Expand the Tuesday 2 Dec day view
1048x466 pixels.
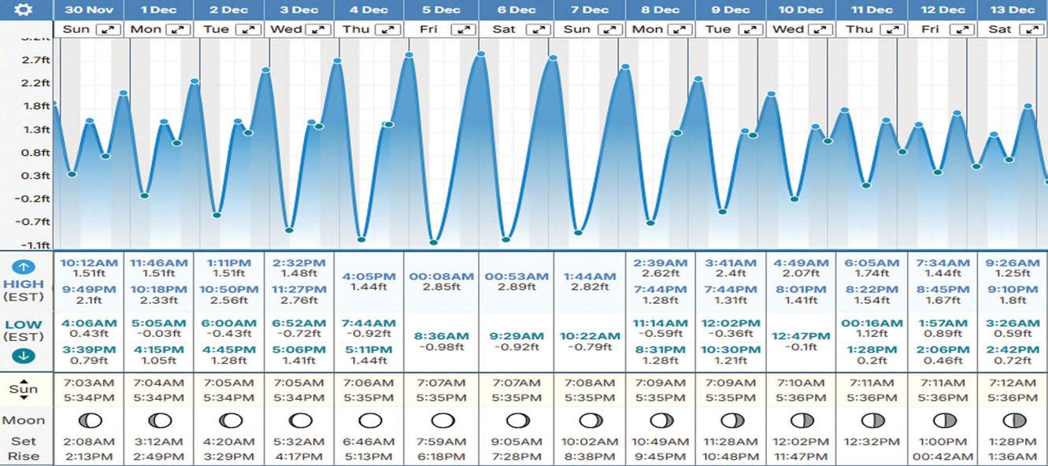click(250, 29)
